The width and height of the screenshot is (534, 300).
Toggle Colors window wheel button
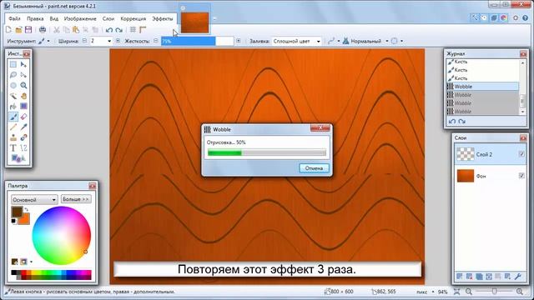tap(504, 17)
